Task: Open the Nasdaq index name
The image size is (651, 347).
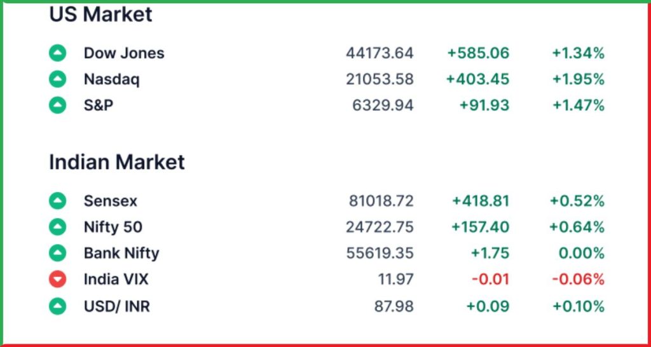Action: click(112, 79)
